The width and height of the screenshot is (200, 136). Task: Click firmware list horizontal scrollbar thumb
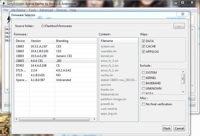[x=54, y=119]
